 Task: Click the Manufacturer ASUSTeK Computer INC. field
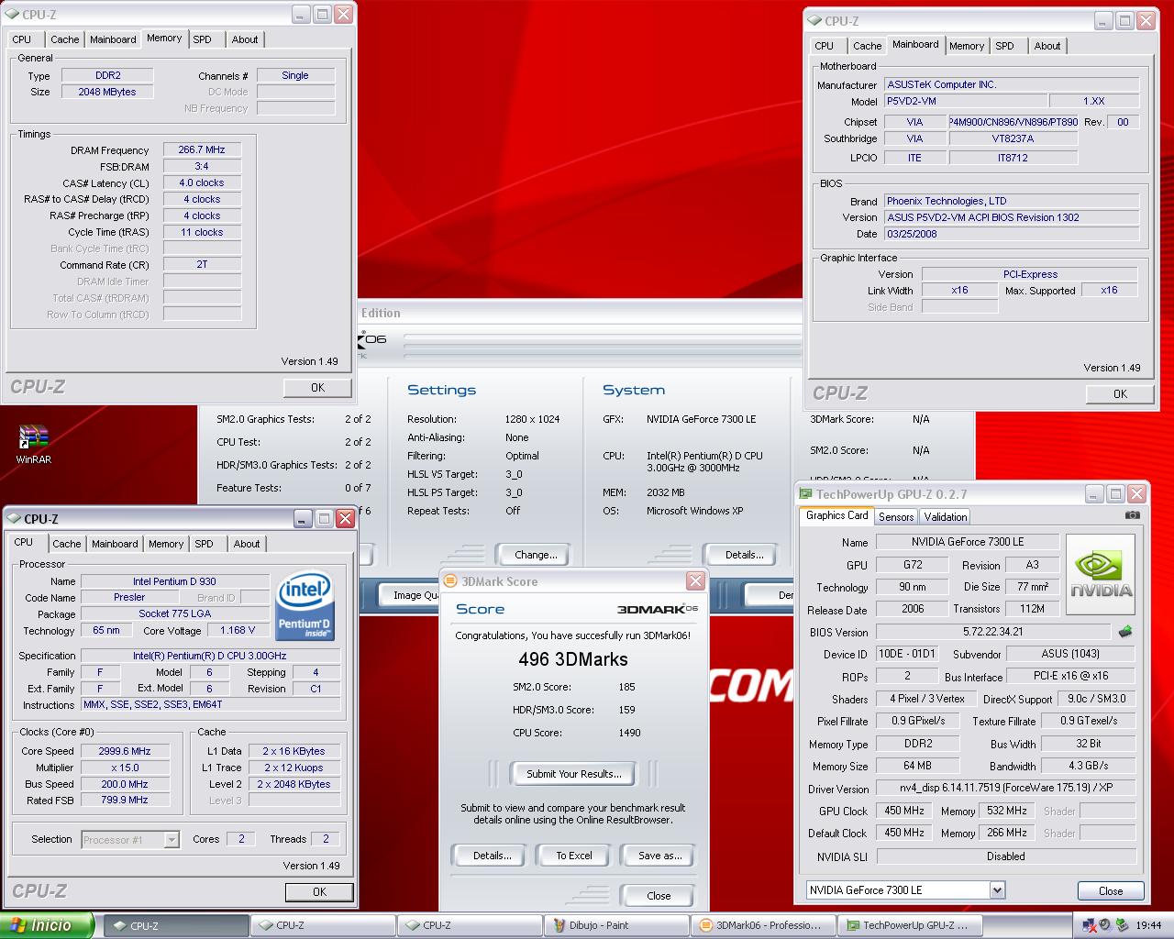[x=1012, y=84]
